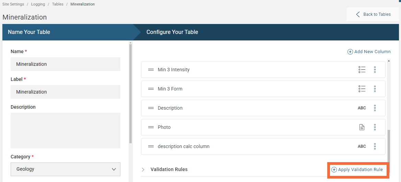Click Add New Column

pyautogui.click(x=369, y=52)
